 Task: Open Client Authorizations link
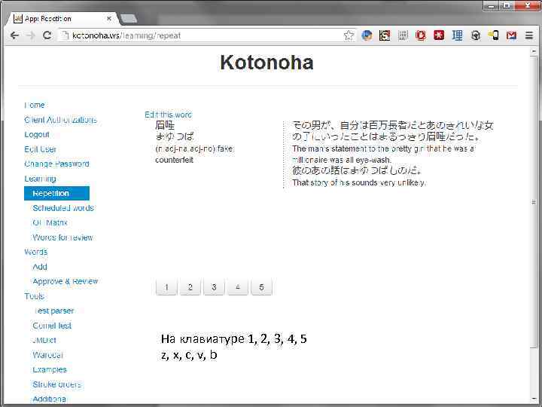60,120
